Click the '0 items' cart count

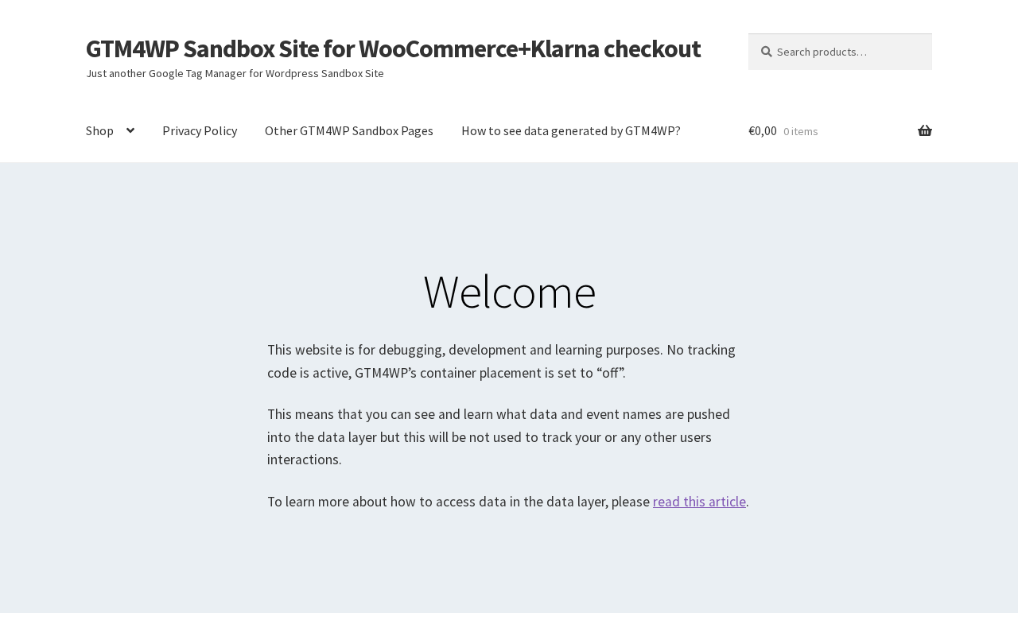(x=800, y=131)
